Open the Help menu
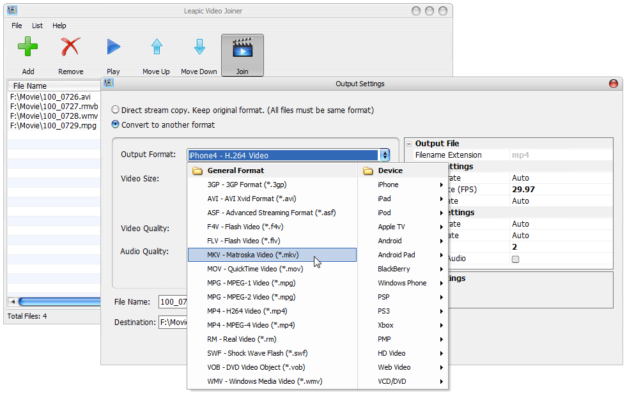This screenshot has width=627, height=394. [x=59, y=26]
